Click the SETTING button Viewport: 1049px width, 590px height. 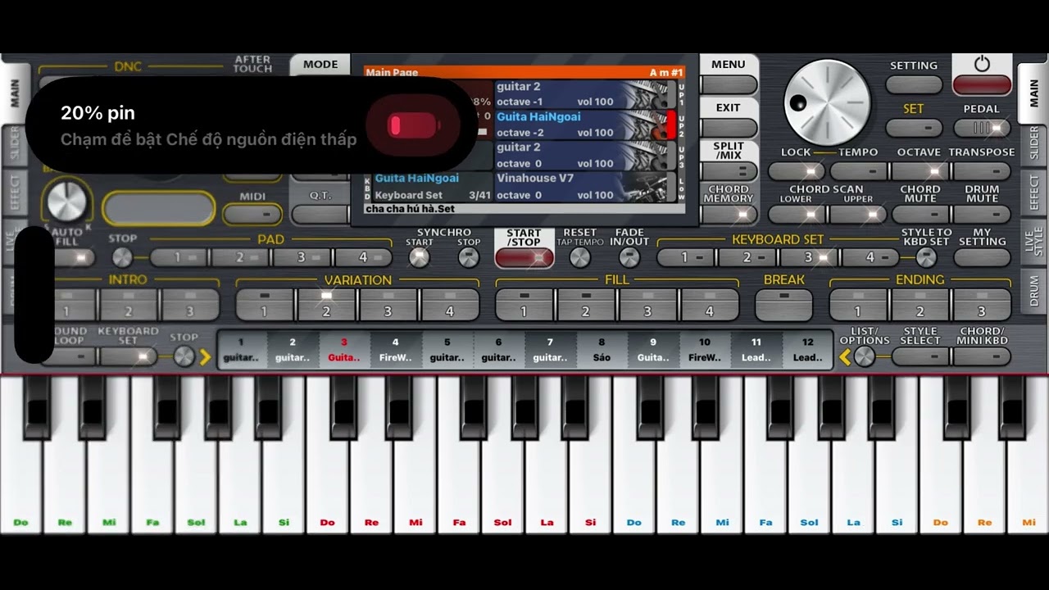[x=914, y=84]
